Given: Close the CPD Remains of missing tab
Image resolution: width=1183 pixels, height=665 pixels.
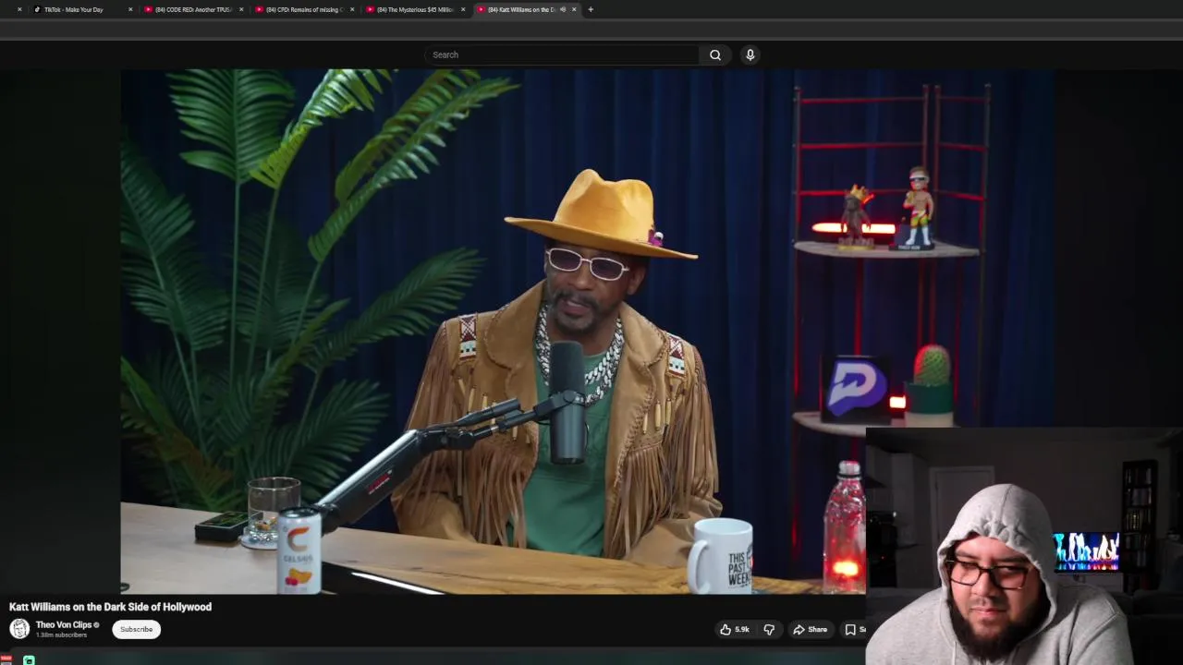Looking at the screenshot, I should click(x=352, y=9).
